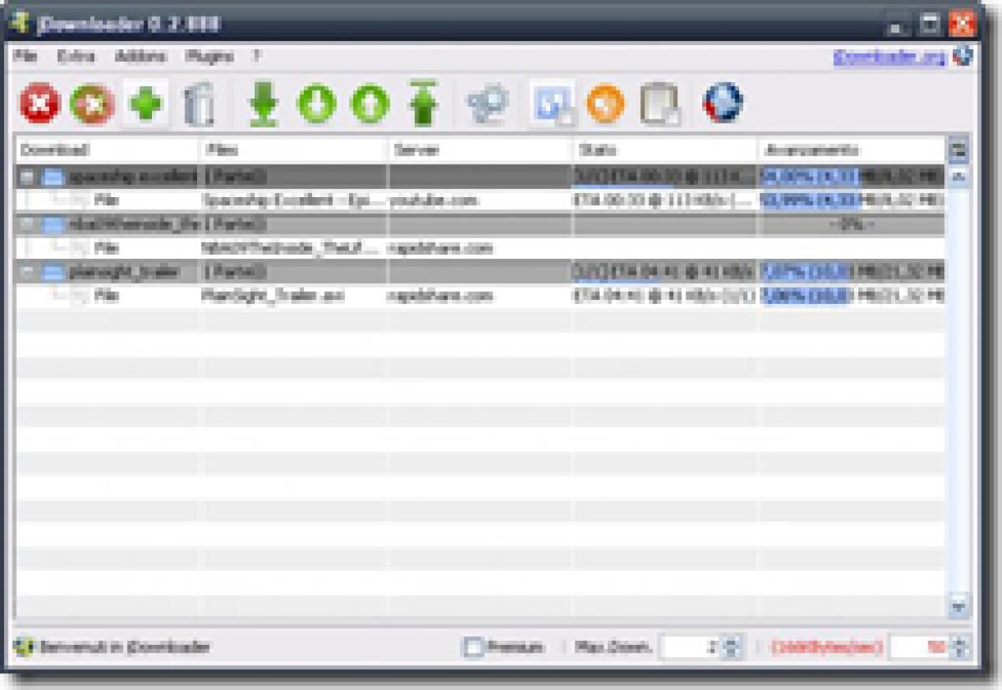Check the spaceship excellent package checkbox

25,176
